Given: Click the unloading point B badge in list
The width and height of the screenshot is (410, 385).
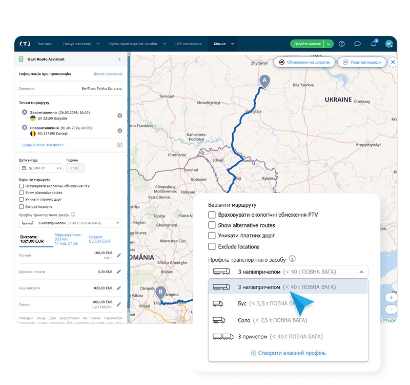Looking at the screenshot, I should pos(25,127).
